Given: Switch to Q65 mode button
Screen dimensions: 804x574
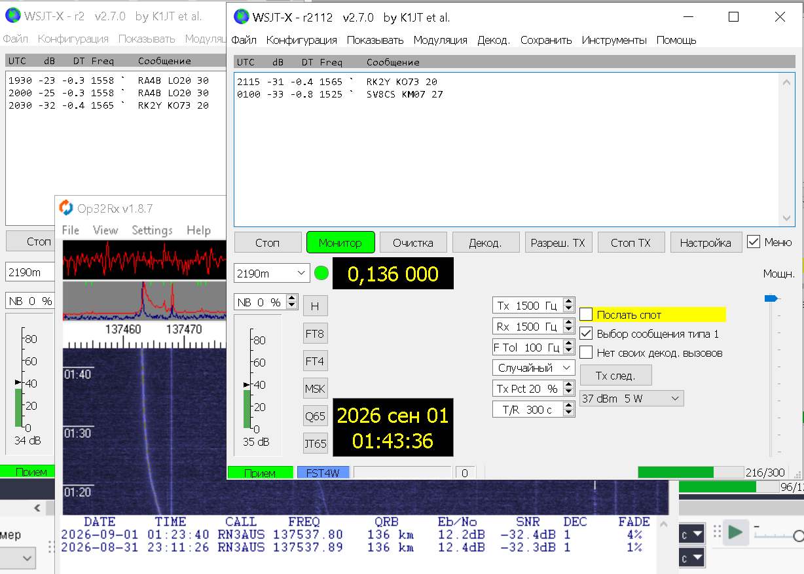Looking at the screenshot, I should [x=315, y=416].
